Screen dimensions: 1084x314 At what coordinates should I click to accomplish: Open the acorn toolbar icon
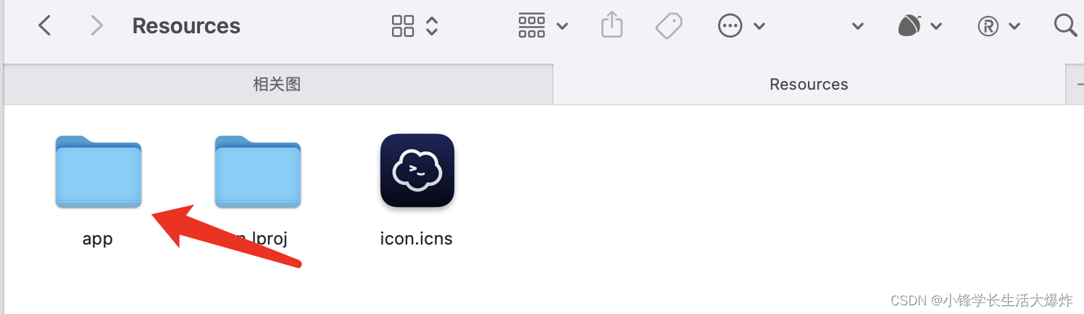(909, 26)
